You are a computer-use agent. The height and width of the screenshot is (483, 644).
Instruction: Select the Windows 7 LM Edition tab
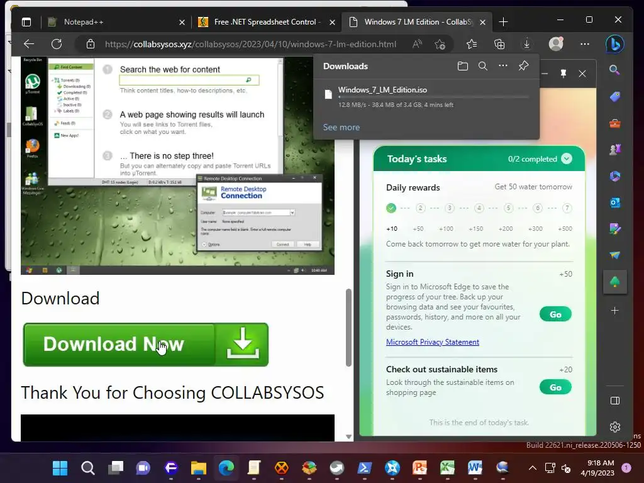417,22
